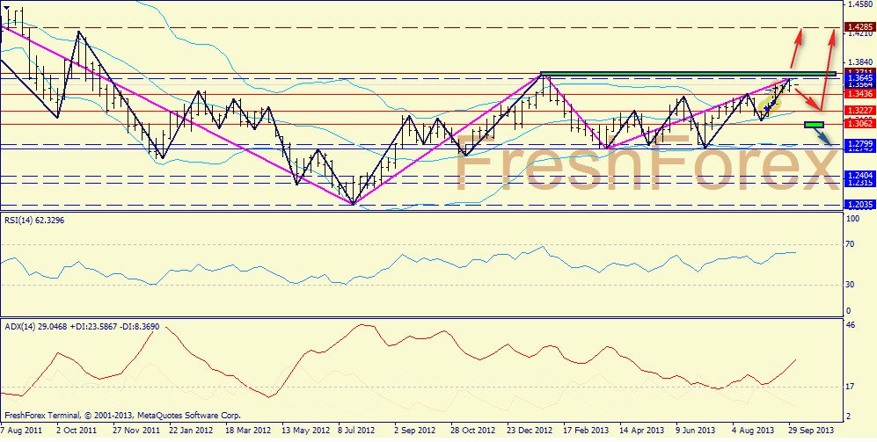The width and height of the screenshot is (877, 442).
Task: Select the 1.3227 red price label
Action: (860, 112)
